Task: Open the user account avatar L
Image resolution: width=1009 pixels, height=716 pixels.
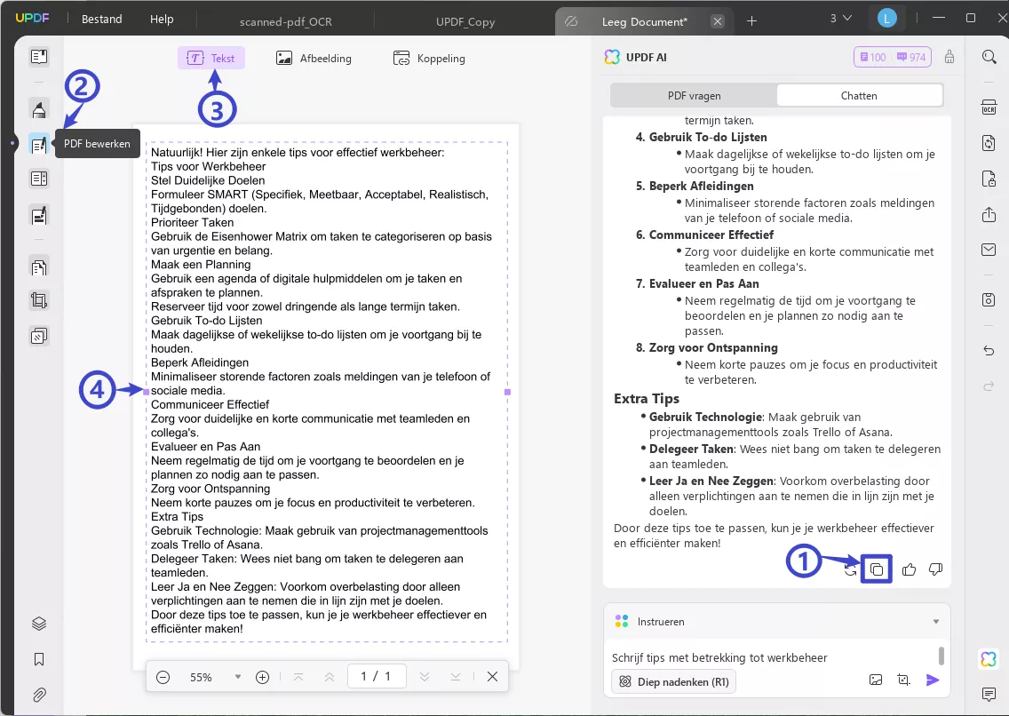Action: click(x=886, y=19)
